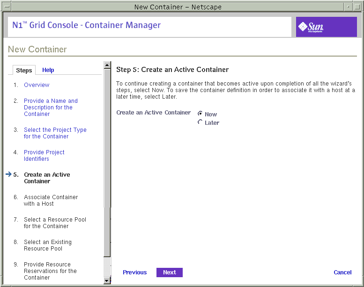Viewport: 364px width, 287px height.
Task: Switch to the Help tab
Action: point(48,70)
